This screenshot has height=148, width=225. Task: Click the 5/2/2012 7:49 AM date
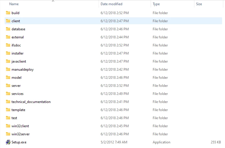coord(114,142)
